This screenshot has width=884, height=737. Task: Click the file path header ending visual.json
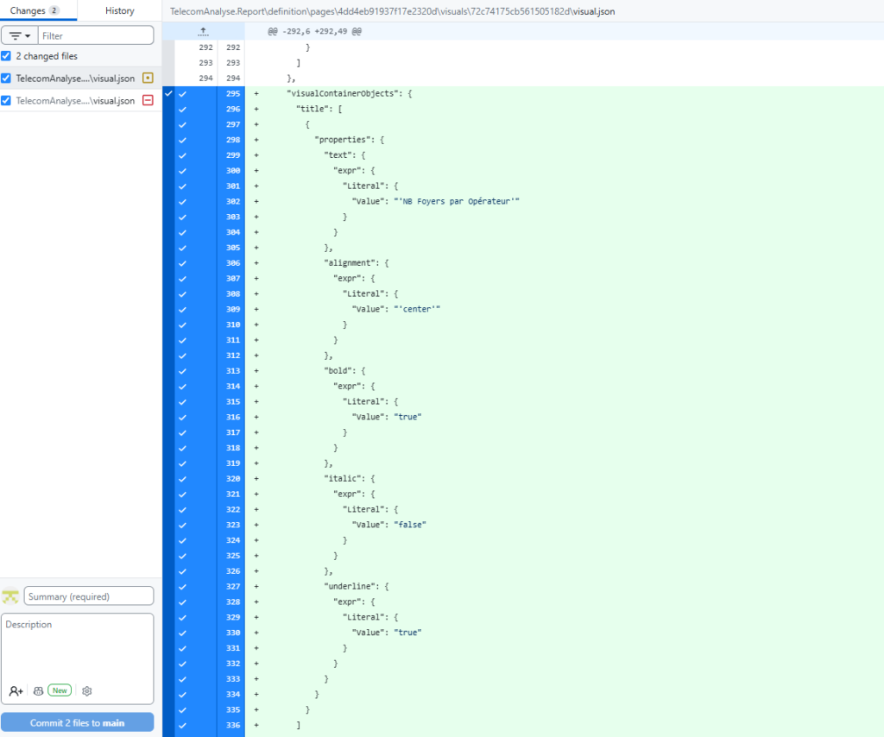pyautogui.click(x=393, y=11)
